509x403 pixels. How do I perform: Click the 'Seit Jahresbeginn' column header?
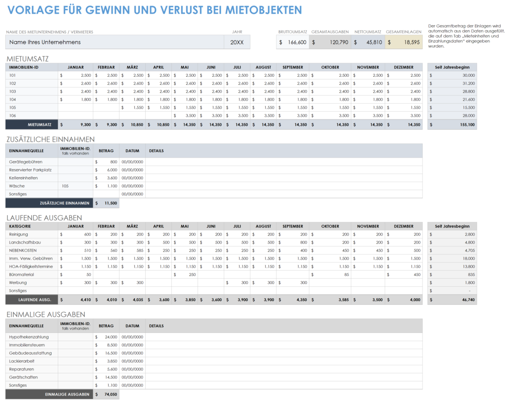[452, 67]
